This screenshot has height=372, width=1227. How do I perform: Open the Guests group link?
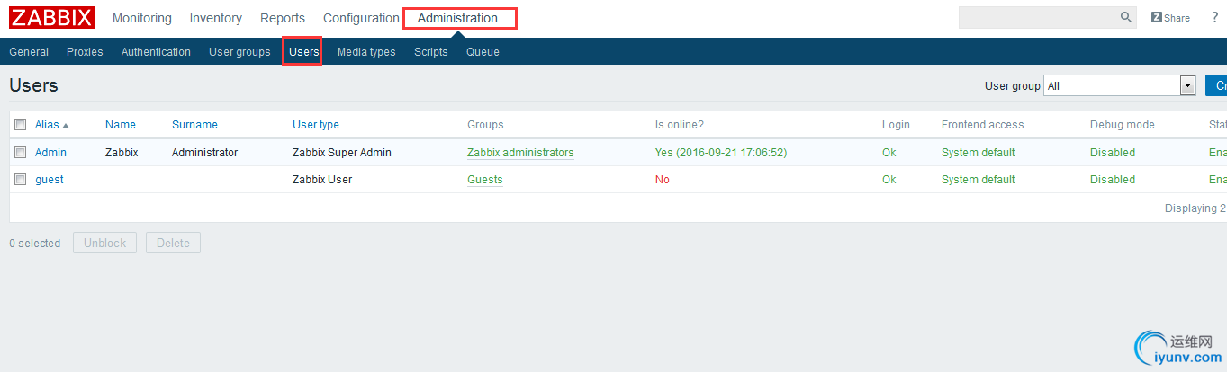click(485, 180)
